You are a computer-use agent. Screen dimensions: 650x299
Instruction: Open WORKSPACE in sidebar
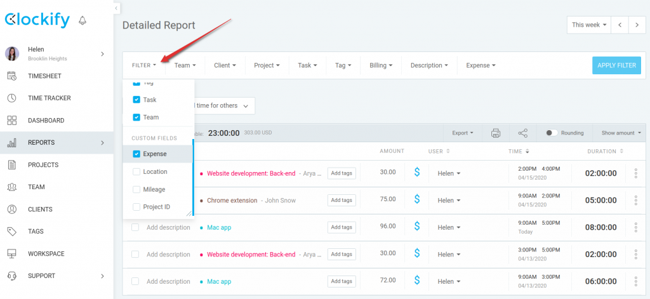coord(45,254)
